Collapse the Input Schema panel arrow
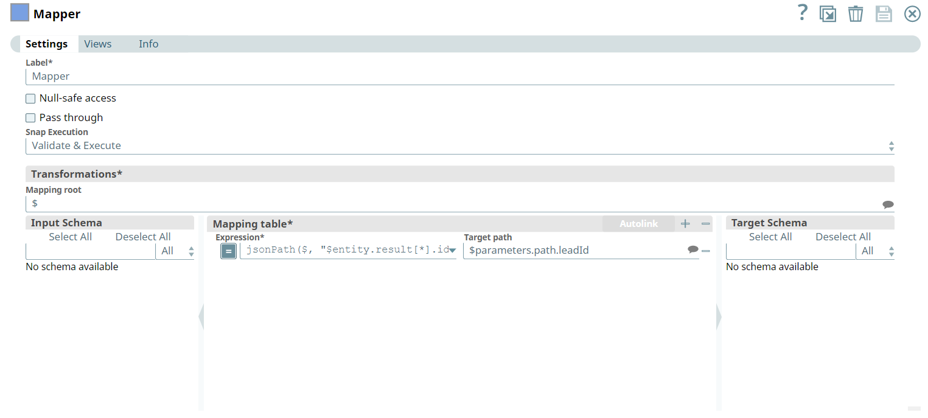The width and height of the screenshot is (928, 418). [x=201, y=317]
